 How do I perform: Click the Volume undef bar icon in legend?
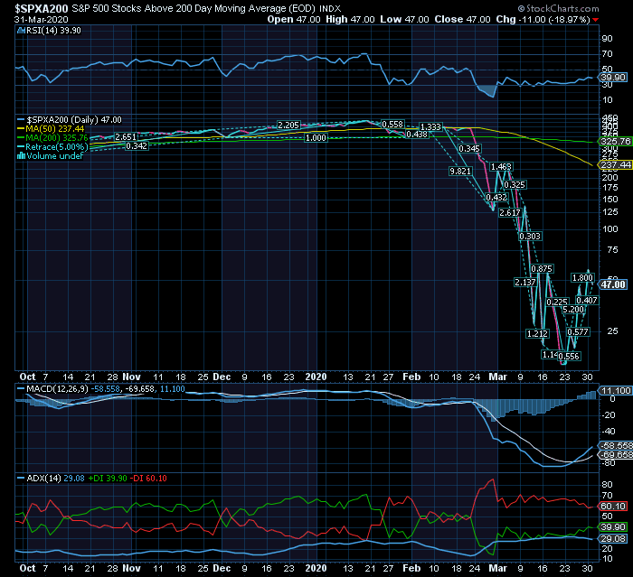[21, 155]
